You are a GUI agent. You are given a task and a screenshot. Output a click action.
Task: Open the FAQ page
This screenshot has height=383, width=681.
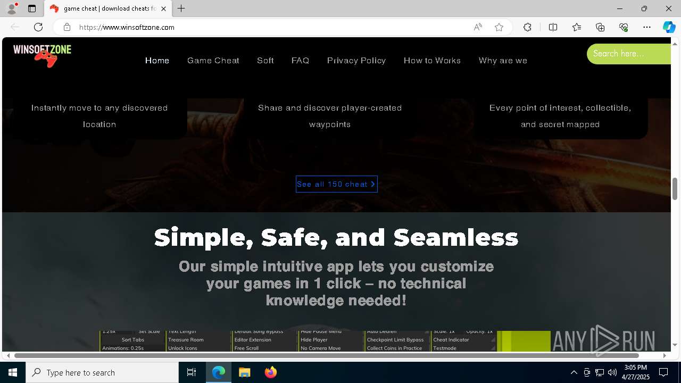point(300,61)
